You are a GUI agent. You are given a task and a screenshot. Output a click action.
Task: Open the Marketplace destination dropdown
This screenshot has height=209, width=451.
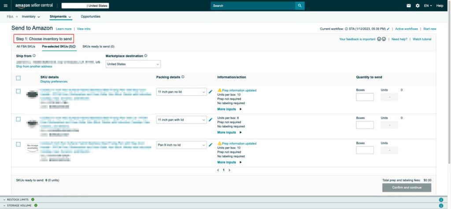pos(133,64)
